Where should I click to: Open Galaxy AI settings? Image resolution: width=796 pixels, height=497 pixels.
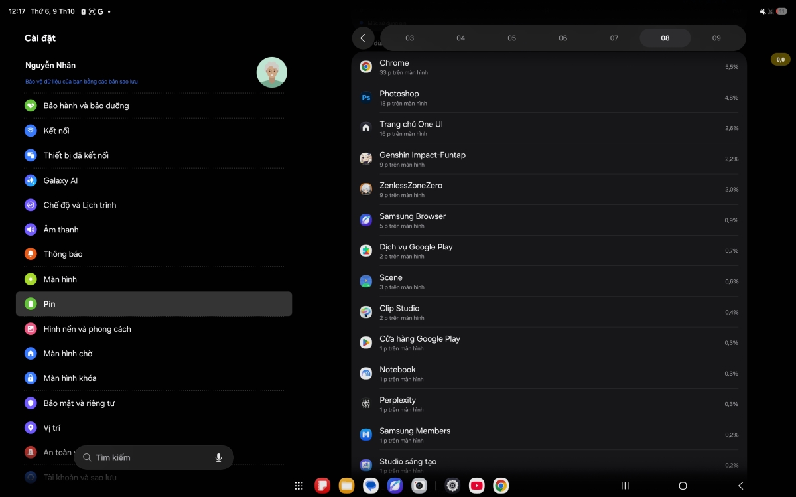pos(154,180)
